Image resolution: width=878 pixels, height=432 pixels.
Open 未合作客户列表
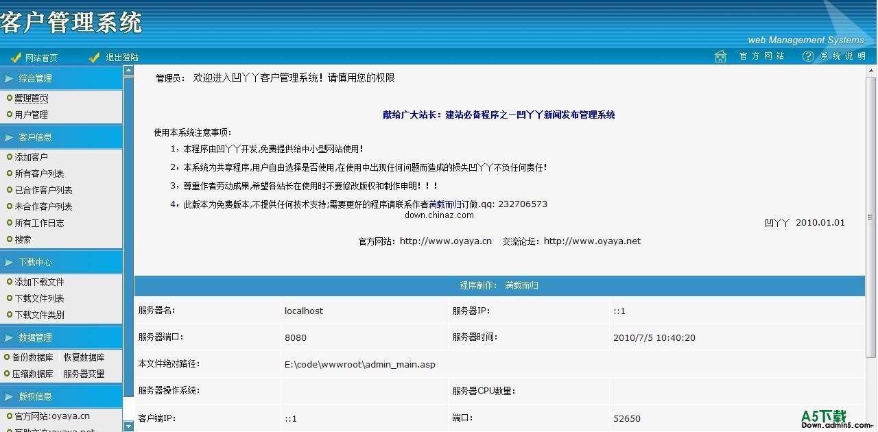pyautogui.click(x=44, y=206)
